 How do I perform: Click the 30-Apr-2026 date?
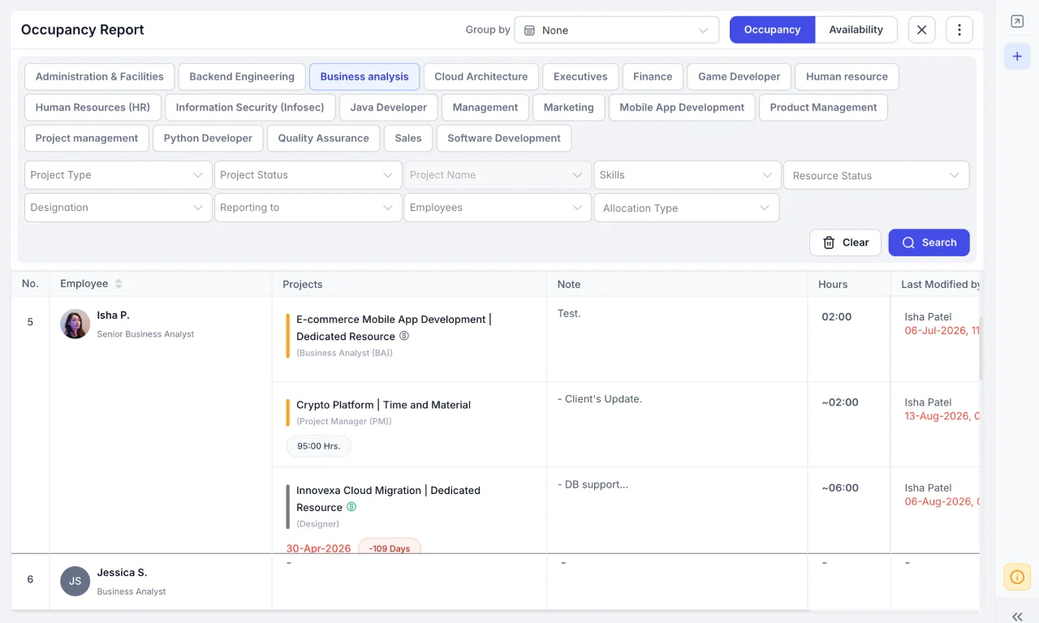click(x=319, y=548)
